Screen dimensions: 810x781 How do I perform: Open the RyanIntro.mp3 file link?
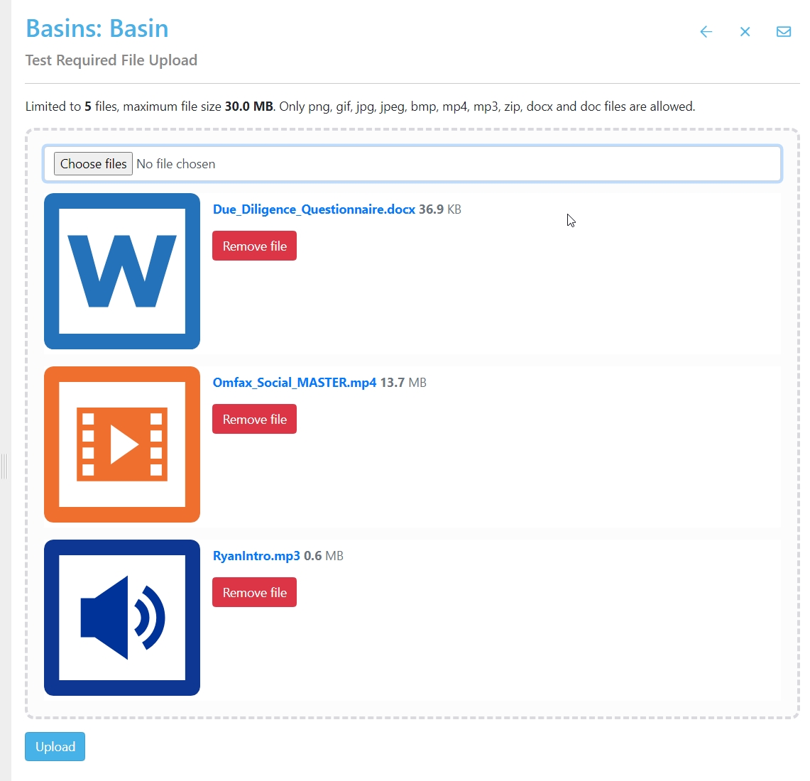pyautogui.click(x=256, y=556)
